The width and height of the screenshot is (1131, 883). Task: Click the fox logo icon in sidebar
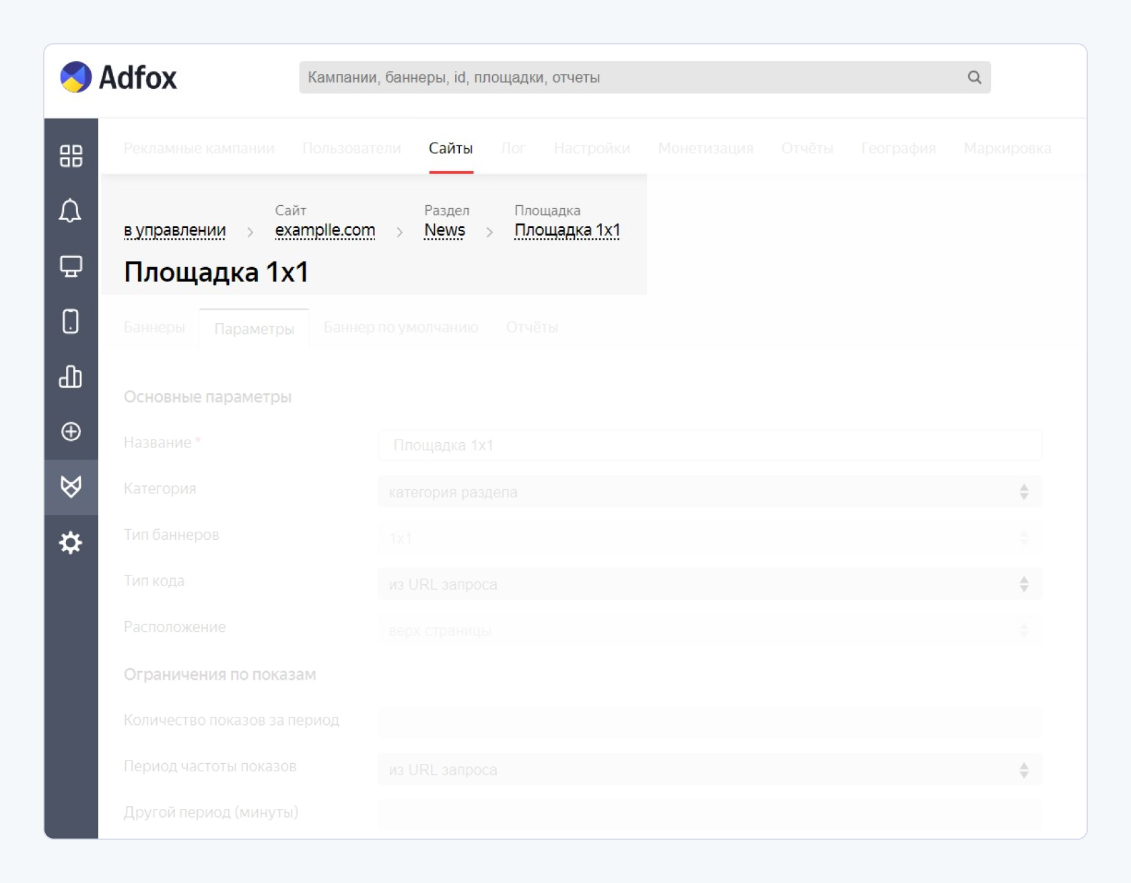pos(71,487)
